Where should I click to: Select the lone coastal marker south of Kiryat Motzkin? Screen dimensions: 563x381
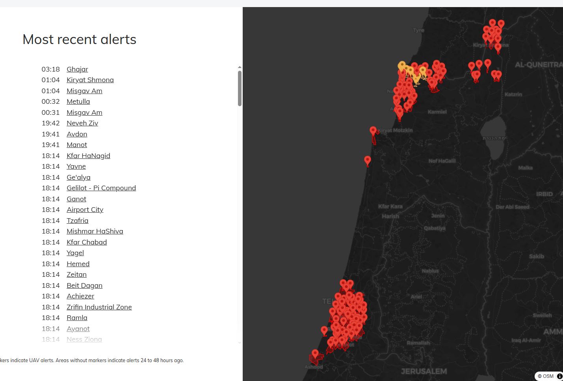tap(368, 160)
